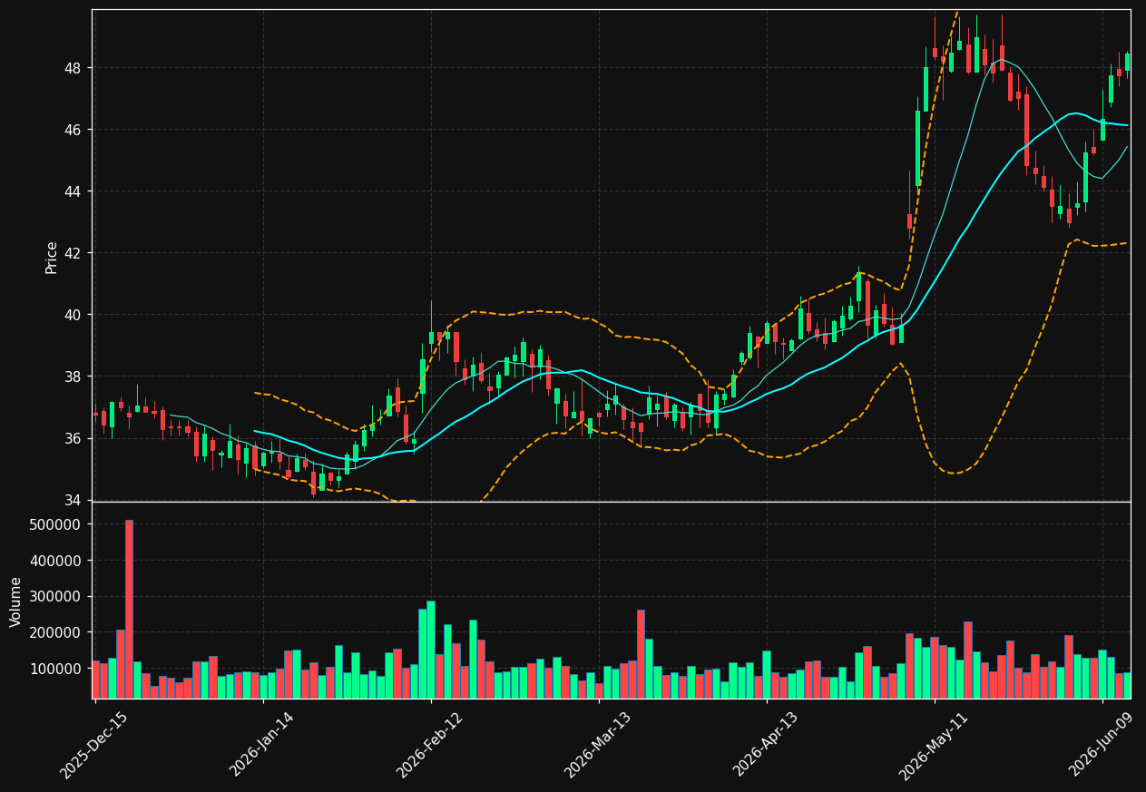Select the 40 price tick label
Image resolution: width=1146 pixels, height=792 pixels.
point(73,315)
